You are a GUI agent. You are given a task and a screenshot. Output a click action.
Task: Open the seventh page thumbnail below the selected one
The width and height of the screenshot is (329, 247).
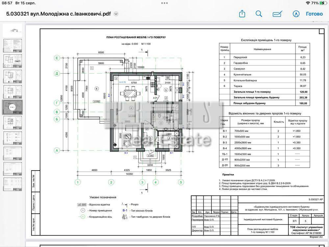pyautogui.click(x=13, y=123)
